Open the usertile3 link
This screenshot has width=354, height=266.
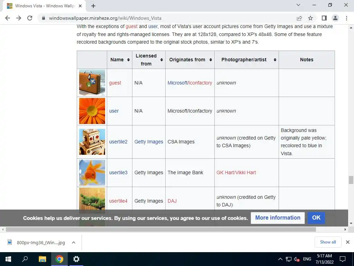[118, 172]
